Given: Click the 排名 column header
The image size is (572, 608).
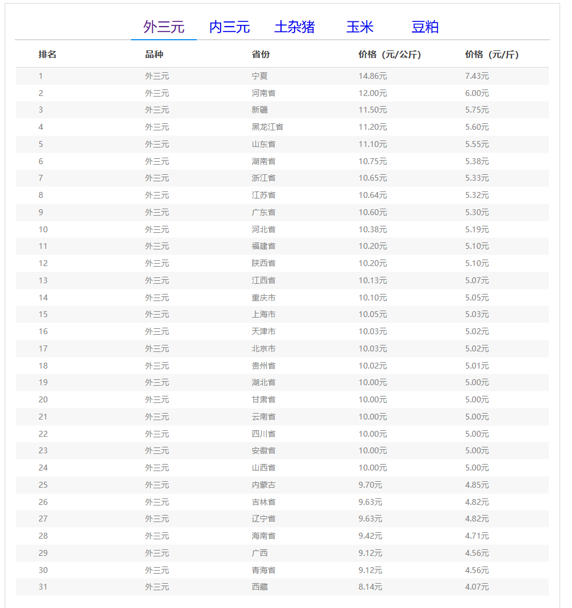Looking at the screenshot, I should pos(47,55).
